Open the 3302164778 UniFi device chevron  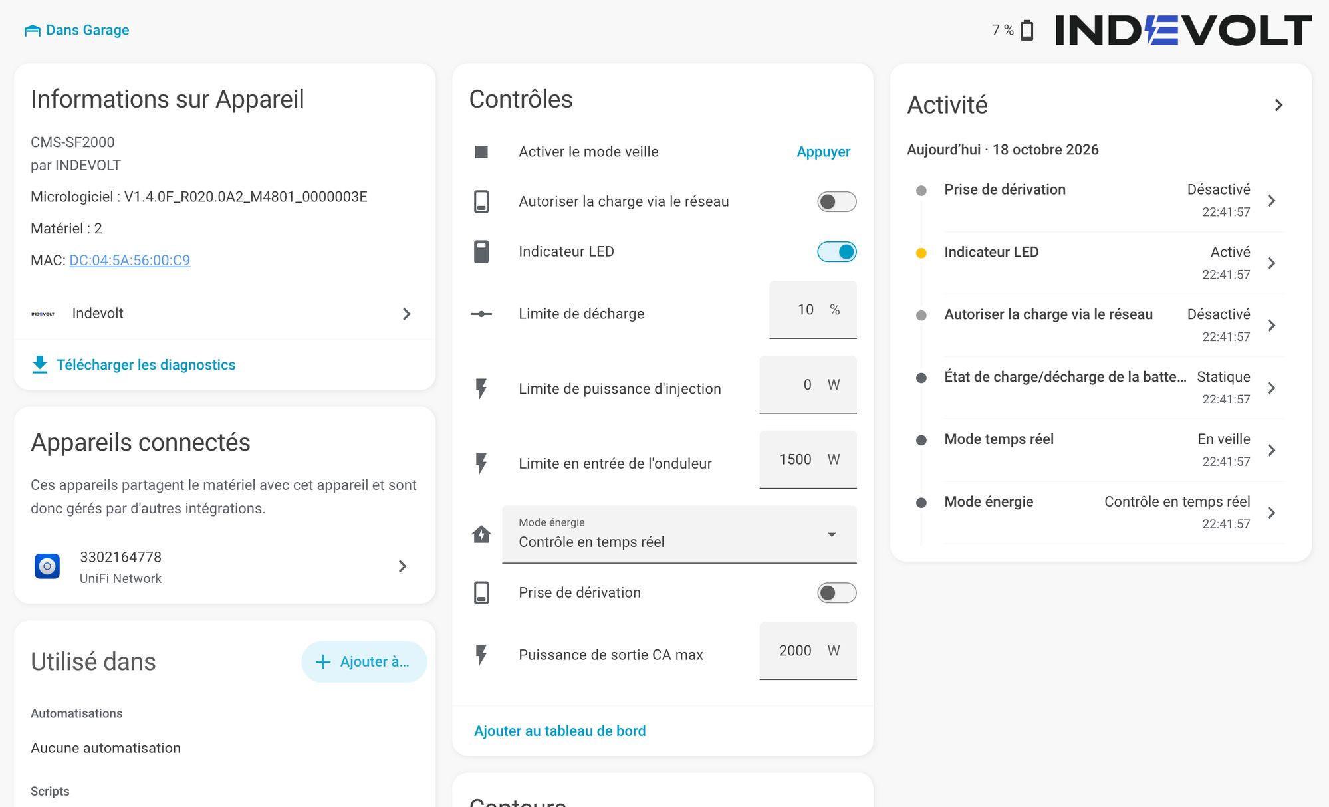(x=402, y=566)
